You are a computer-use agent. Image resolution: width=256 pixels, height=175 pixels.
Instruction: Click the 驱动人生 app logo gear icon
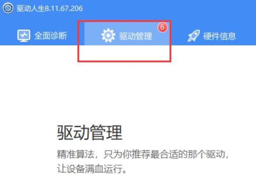(8, 8)
